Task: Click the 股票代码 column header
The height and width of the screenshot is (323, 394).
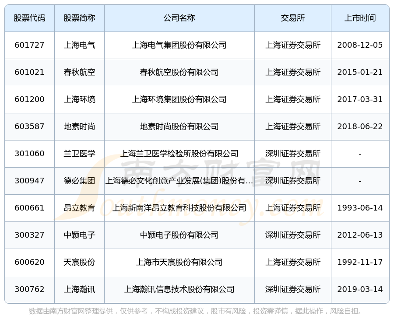Action: (x=29, y=18)
